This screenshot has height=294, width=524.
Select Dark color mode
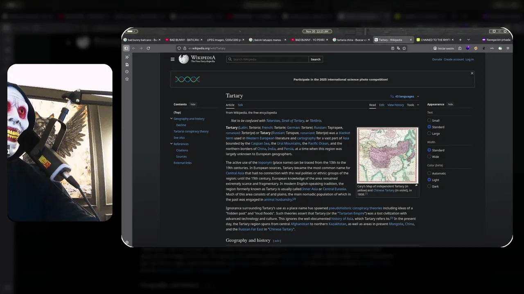pyautogui.click(x=429, y=186)
